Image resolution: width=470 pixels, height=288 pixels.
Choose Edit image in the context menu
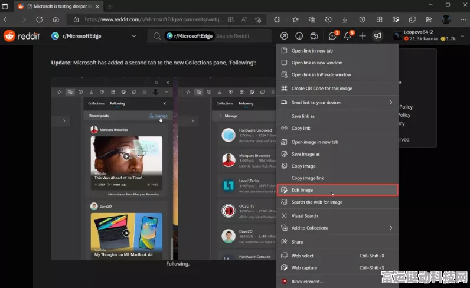pos(338,190)
